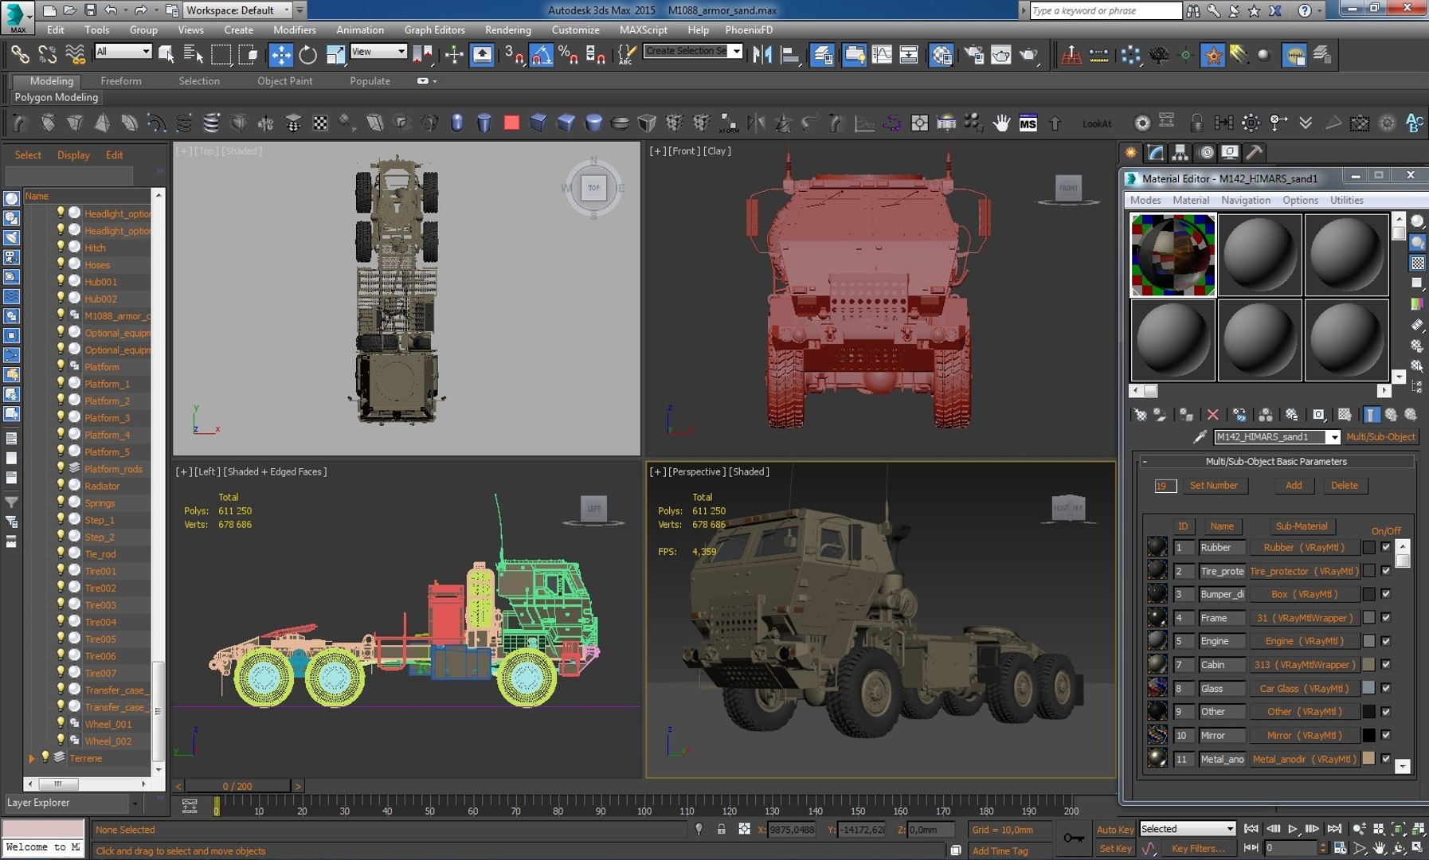Image resolution: width=1429 pixels, height=860 pixels.
Task: Click the Select and Link chain icon
Action: pyautogui.click(x=20, y=55)
